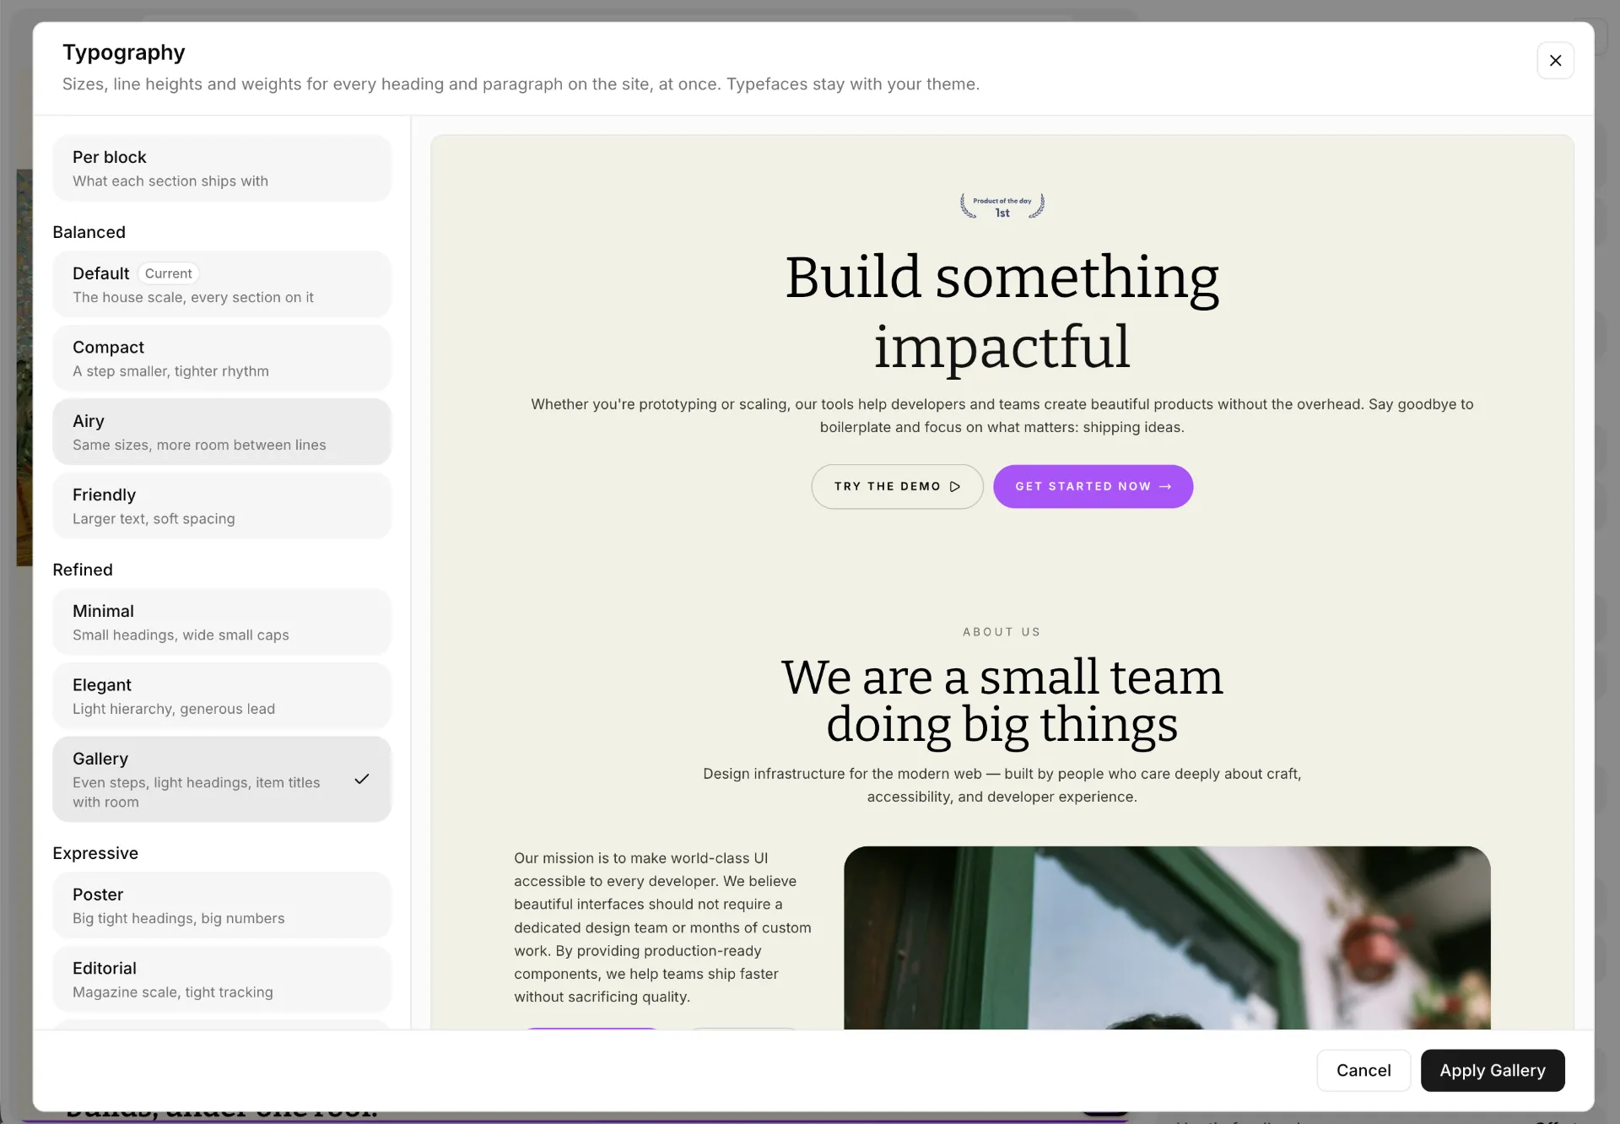Select the Minimal preset

222,622
